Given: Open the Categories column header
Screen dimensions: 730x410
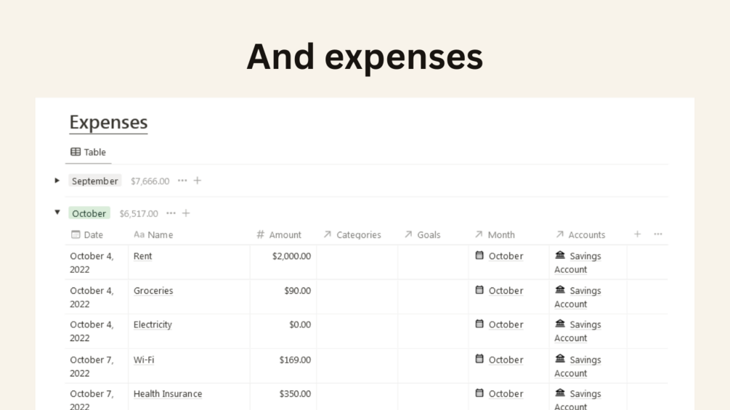Looking at the screenshot, I should point(358,235).
